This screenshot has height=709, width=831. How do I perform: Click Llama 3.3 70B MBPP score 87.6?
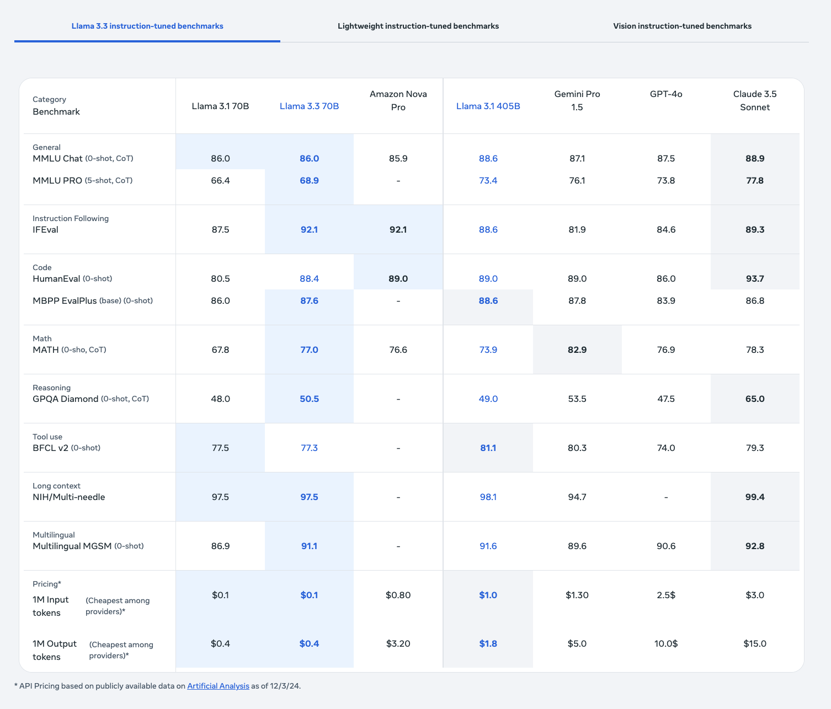tap(309, 300)
